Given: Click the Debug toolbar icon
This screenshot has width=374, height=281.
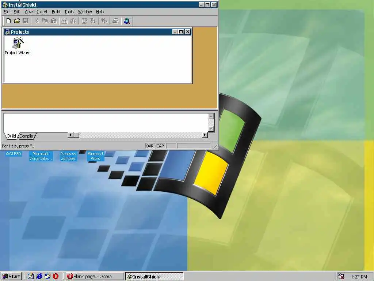Looking at the screenshot, I should point(104,21).
